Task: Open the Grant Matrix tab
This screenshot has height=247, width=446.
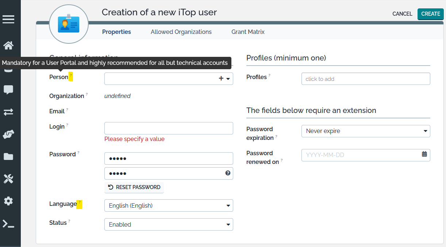Action: coord(248,32)
